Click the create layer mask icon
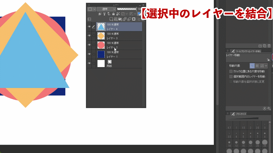Image resolution: width=273 pixels, height=153 pixels. (134, 19)
